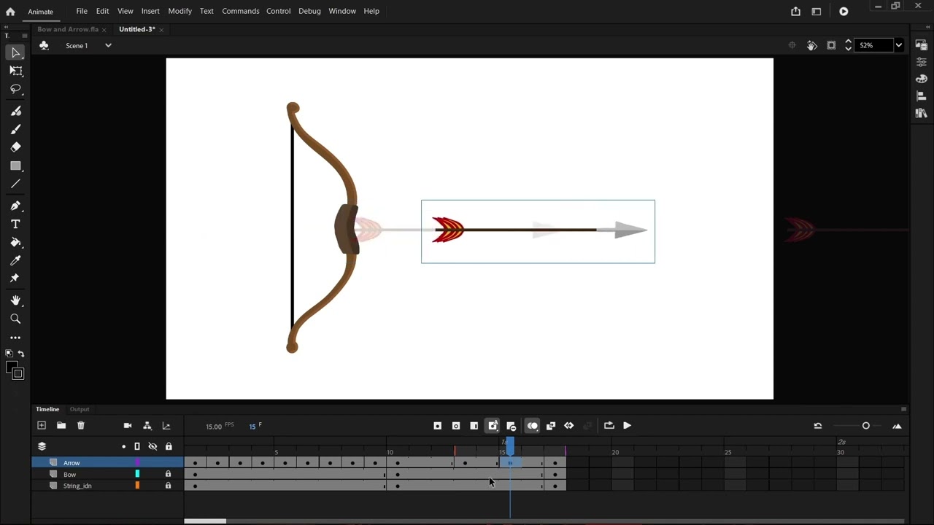934x525 pixels.
Task: Select the Lasso tool
Action: pos(15,89)
